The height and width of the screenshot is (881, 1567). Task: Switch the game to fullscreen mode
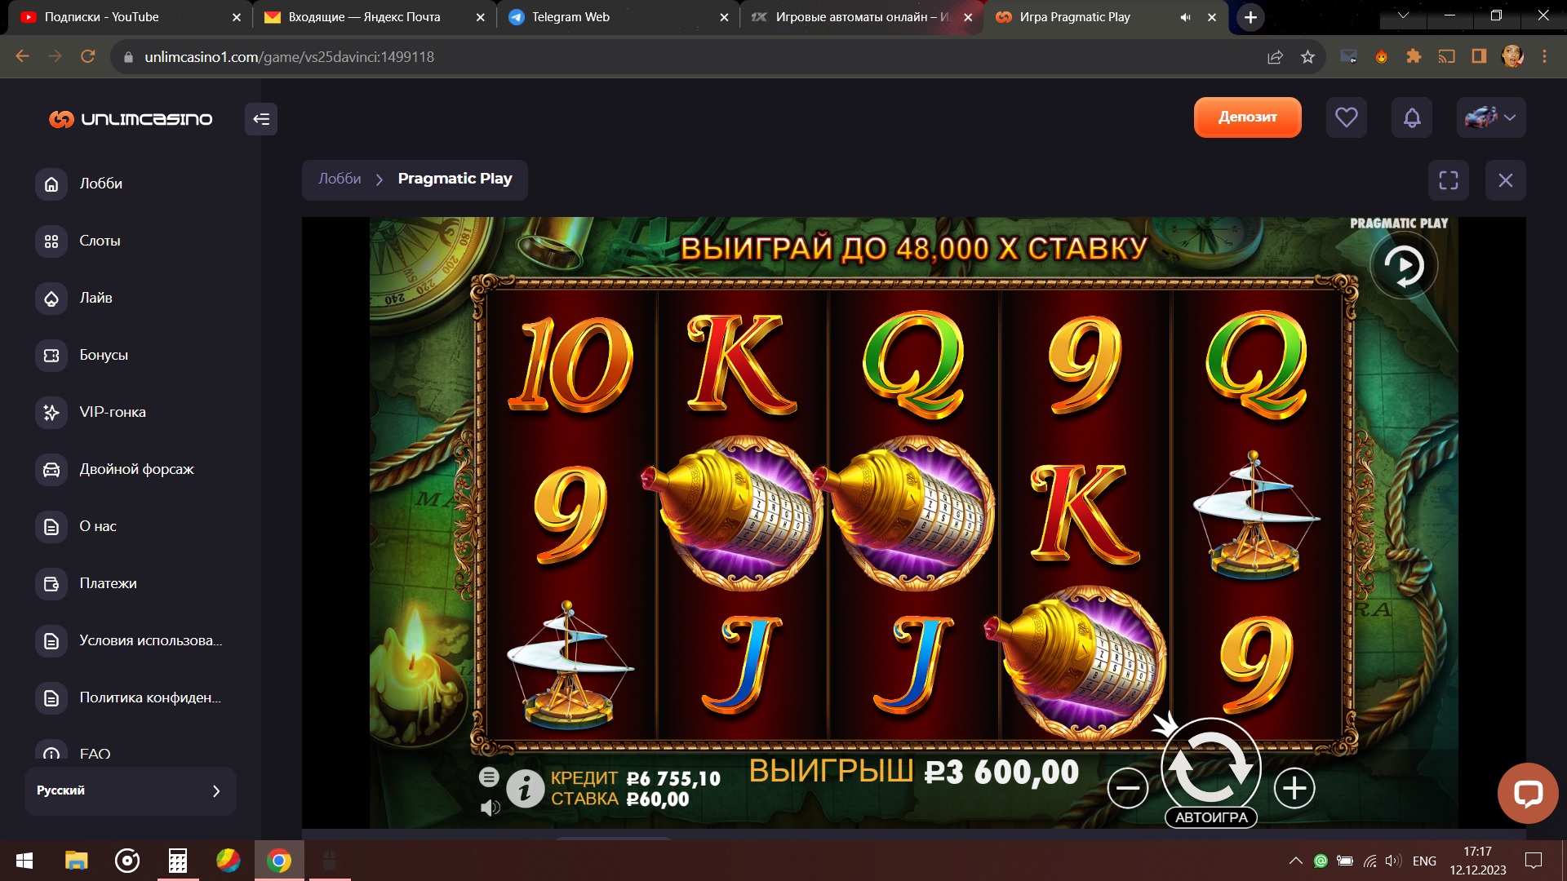1449,180
